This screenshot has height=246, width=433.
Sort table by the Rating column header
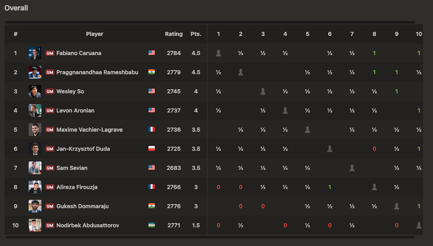point(174,34)
